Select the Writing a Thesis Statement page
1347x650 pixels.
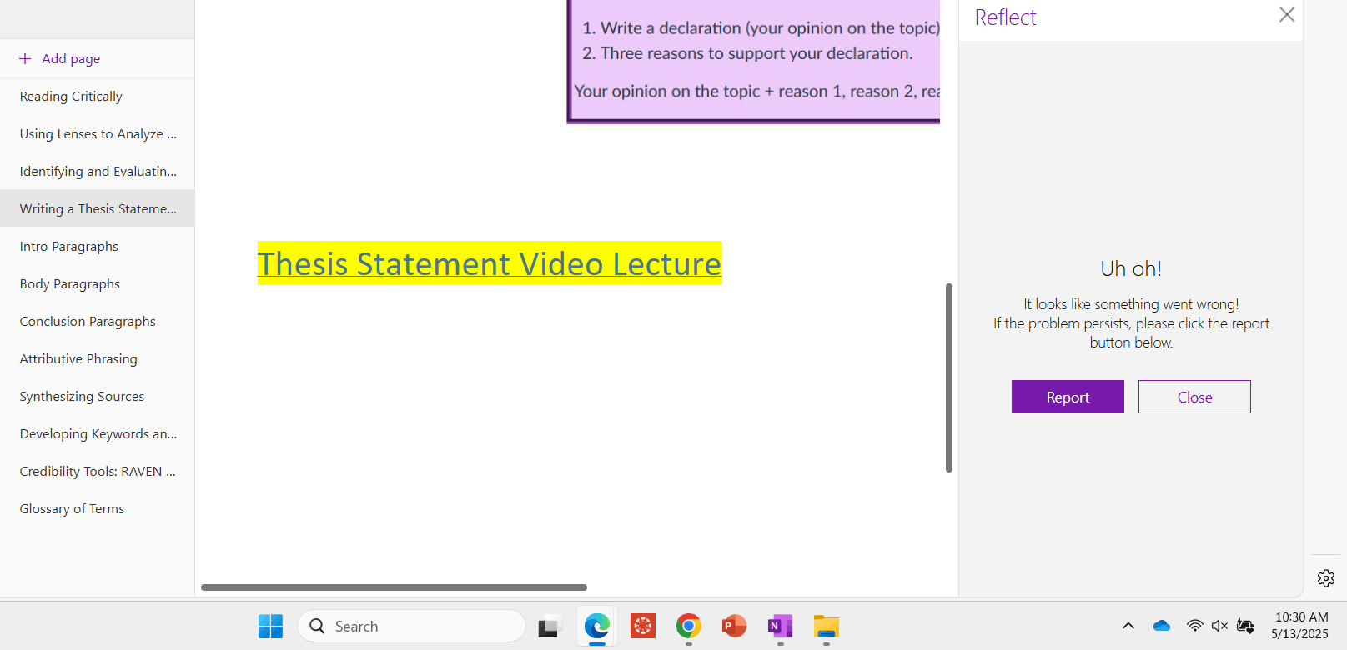97,208
